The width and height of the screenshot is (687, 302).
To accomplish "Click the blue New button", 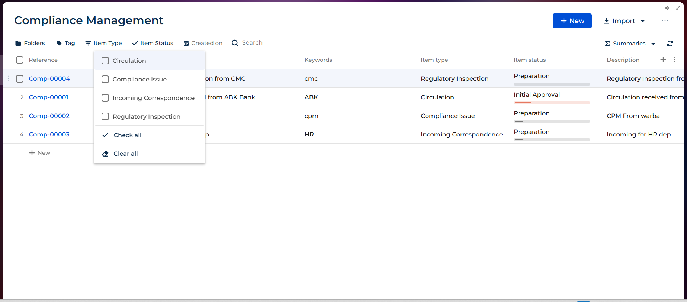I will (x=572, y=21).
